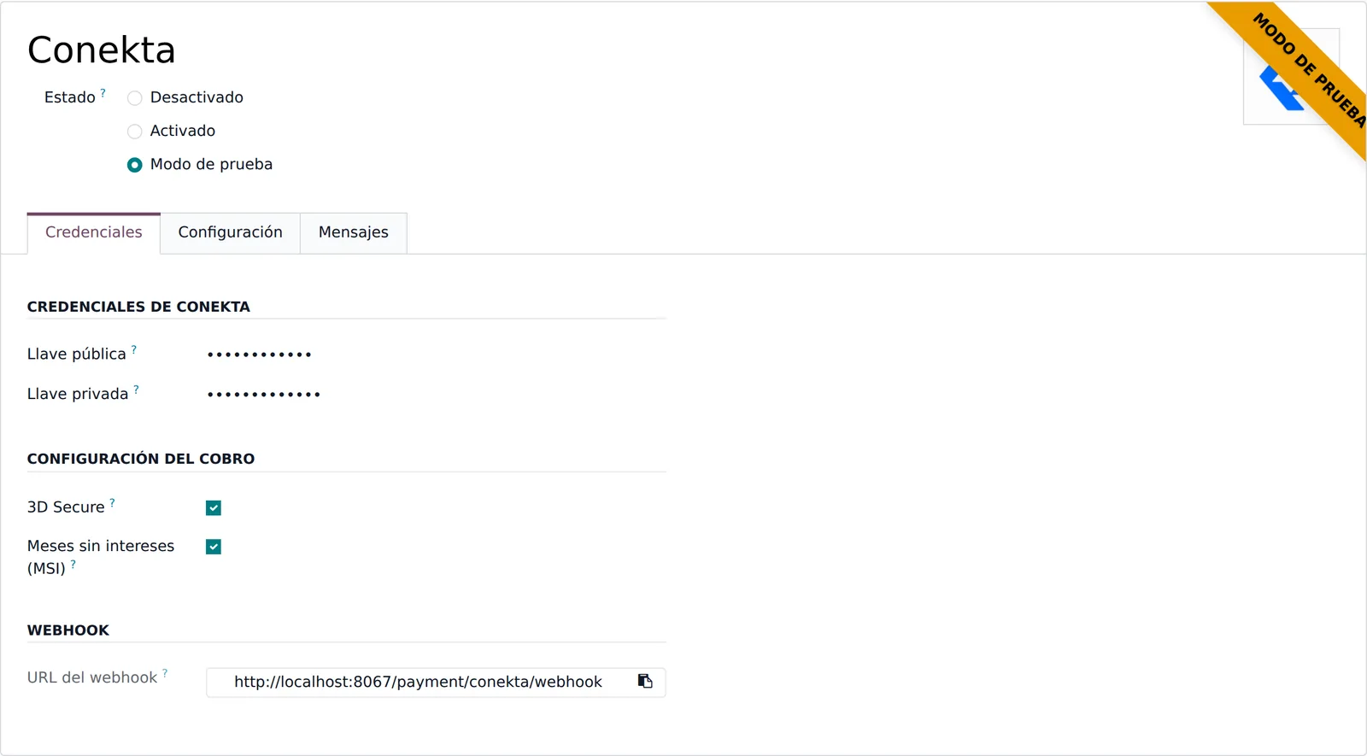Edit the Conekta provider name title

(102, 50)
